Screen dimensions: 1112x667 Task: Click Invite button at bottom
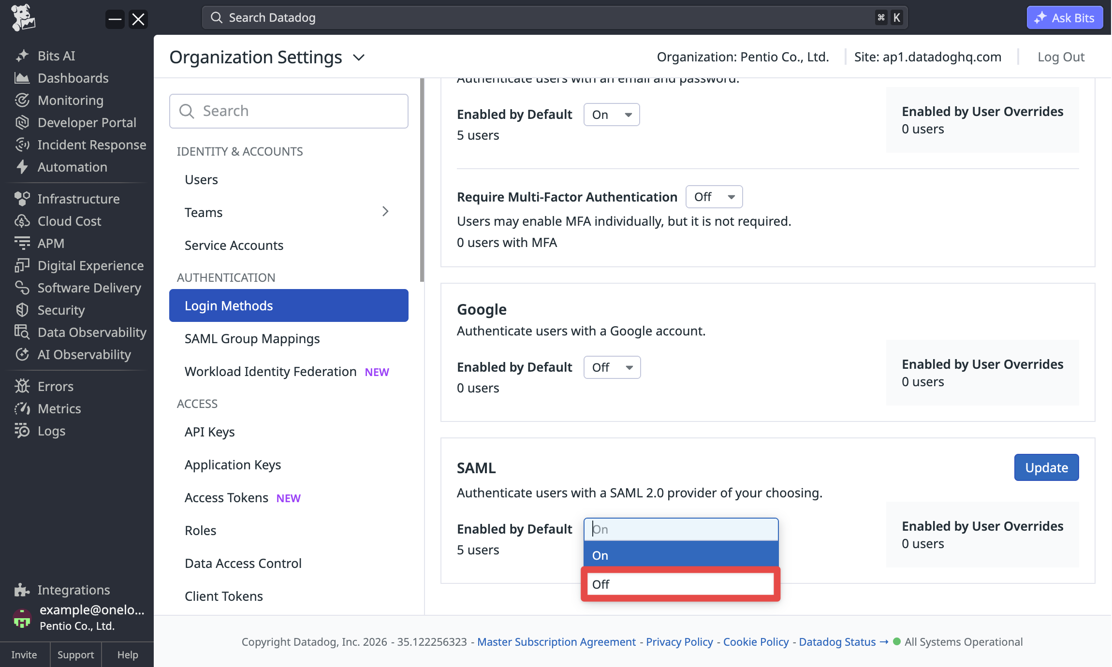pyautogui.click(x=24, y=655)
